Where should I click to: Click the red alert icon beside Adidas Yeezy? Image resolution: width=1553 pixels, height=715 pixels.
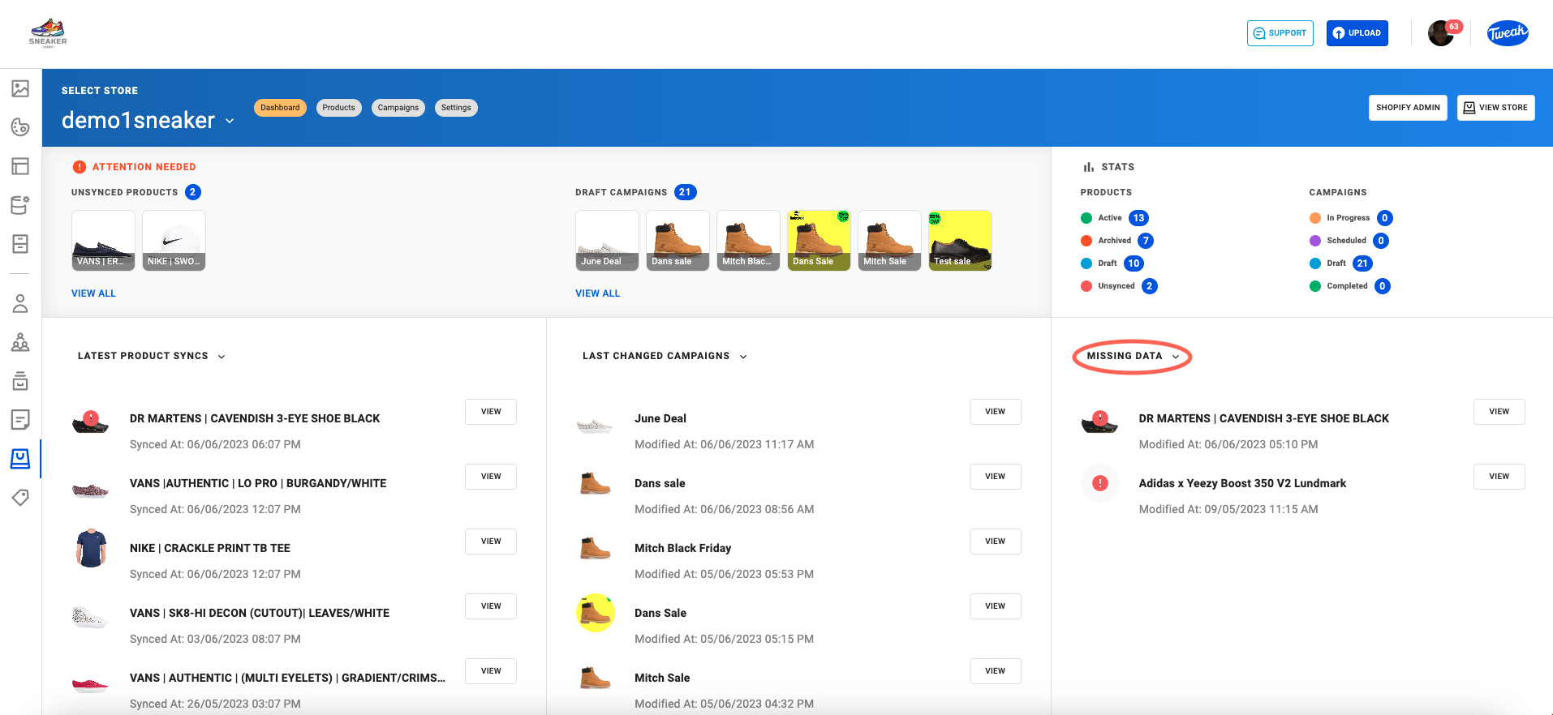(x=1100, y=483)
